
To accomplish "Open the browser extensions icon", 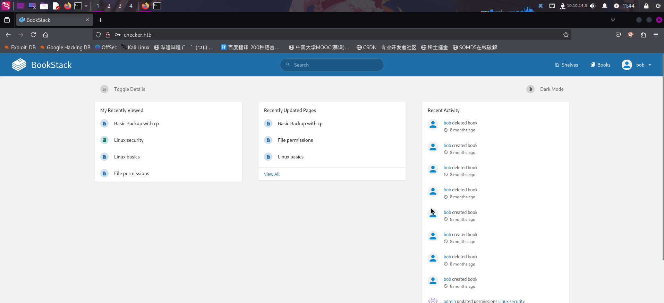I will (643, 35).
